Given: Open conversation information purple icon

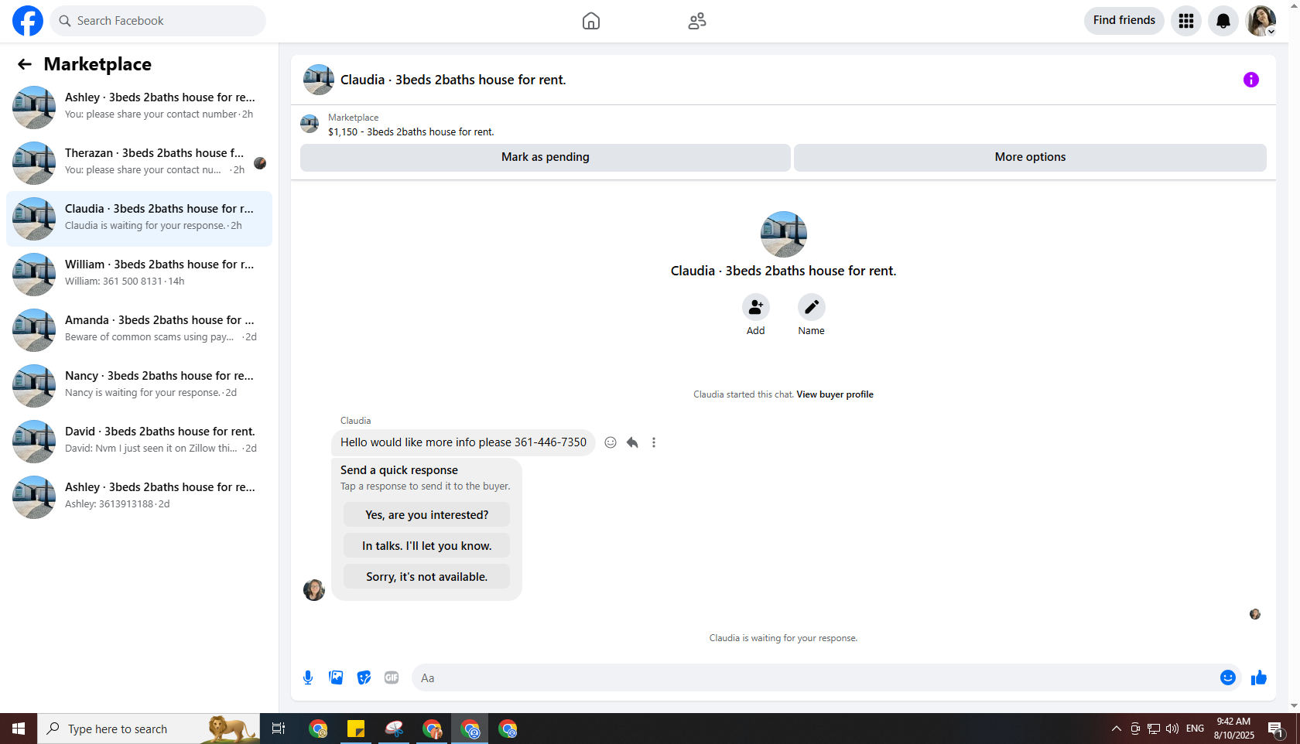Looking at the screenshot, I should (x=1251, y=80).
